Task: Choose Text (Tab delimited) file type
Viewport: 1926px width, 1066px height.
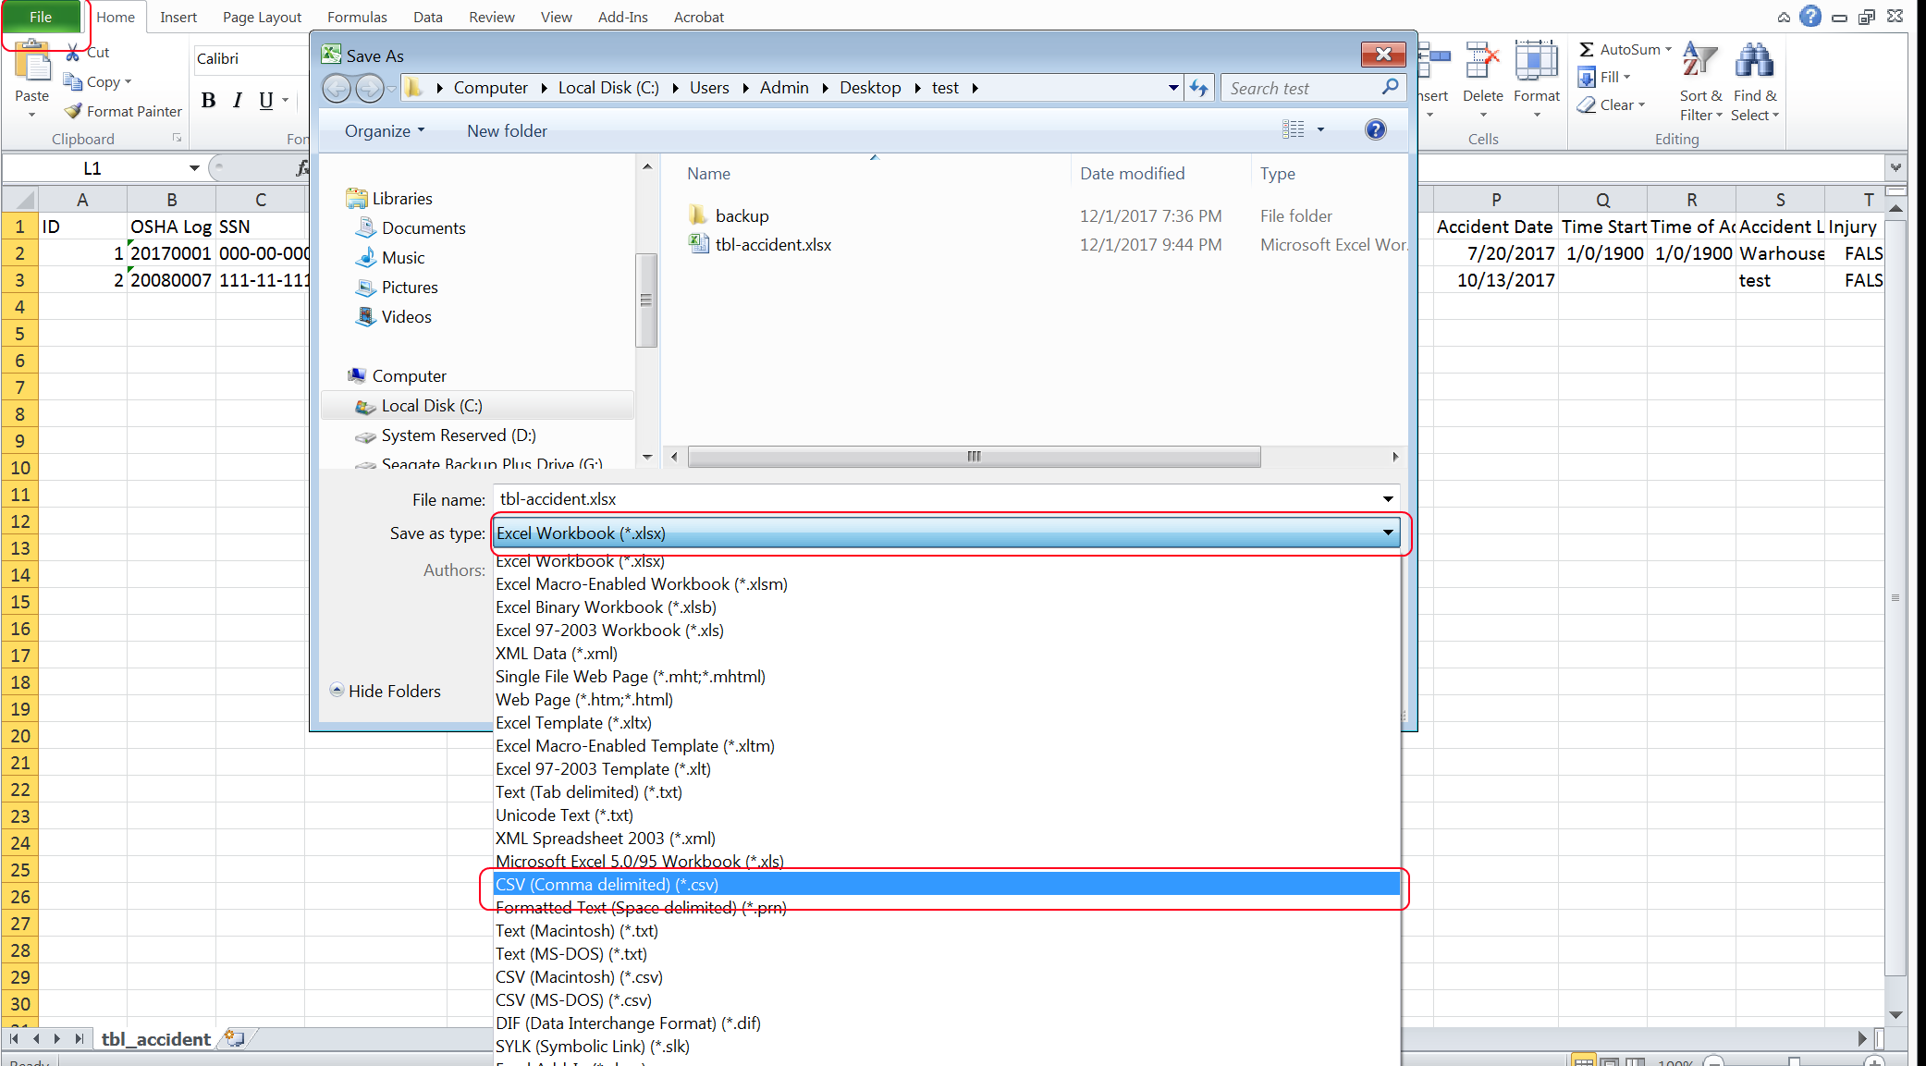Action: 946,792
